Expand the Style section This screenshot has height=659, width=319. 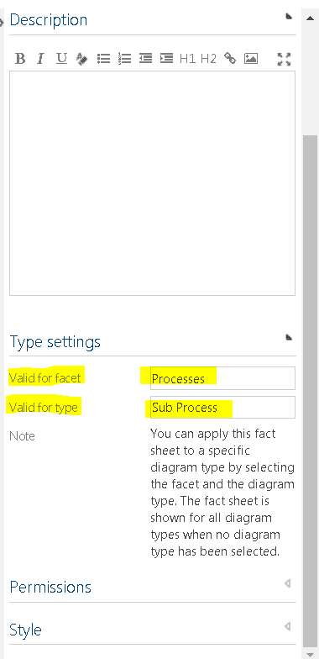click(287, 626)
